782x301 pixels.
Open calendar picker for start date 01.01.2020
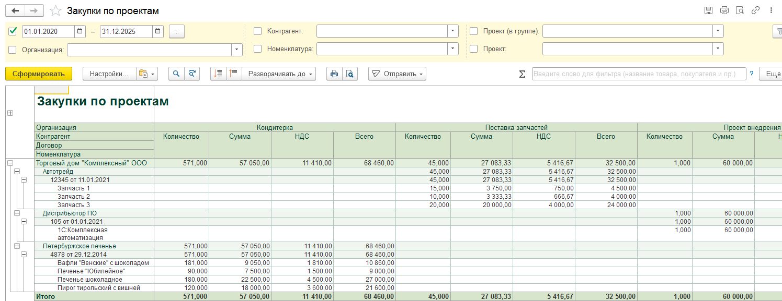pyautogui.click(x=80, y=31)
